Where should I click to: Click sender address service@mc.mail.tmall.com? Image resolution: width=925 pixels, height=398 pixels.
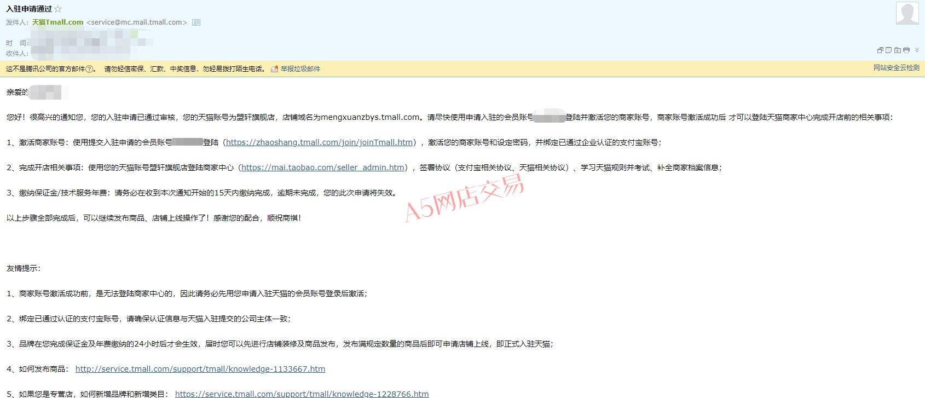pyautogui.click(x=137, y=22)
